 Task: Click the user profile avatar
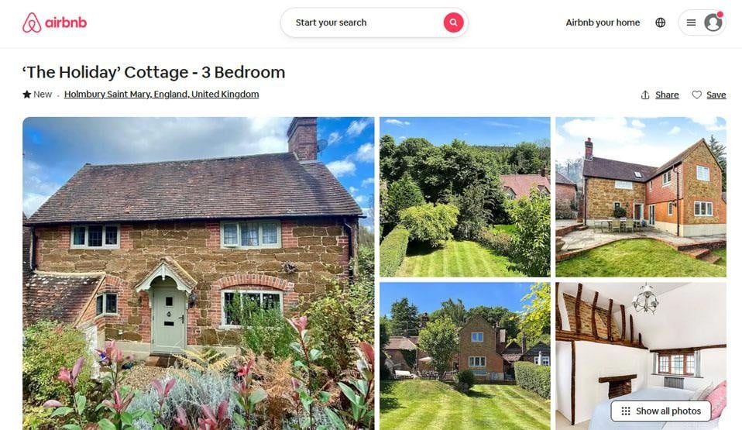(x=713, y=22)
